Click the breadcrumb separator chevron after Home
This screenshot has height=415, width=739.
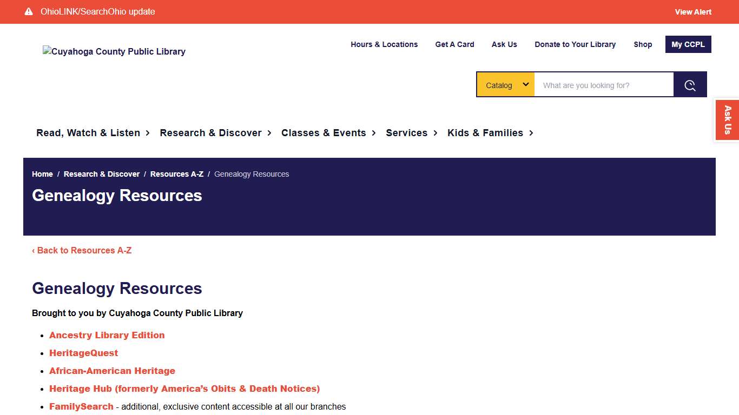tap(57, 174)
